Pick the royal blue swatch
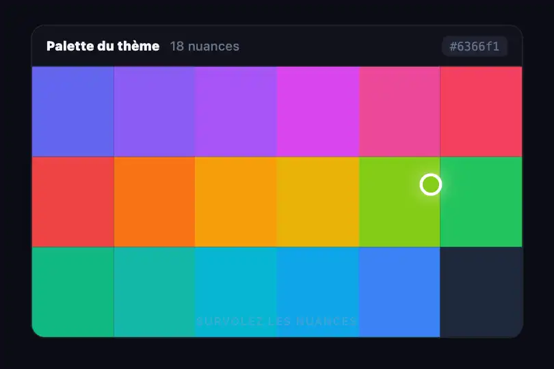The height and width of the screenshot is (369, 554). 399,292
